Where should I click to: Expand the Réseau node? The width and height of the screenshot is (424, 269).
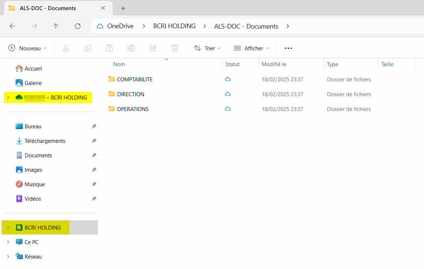pyautogui.click(x=8, y=257)
